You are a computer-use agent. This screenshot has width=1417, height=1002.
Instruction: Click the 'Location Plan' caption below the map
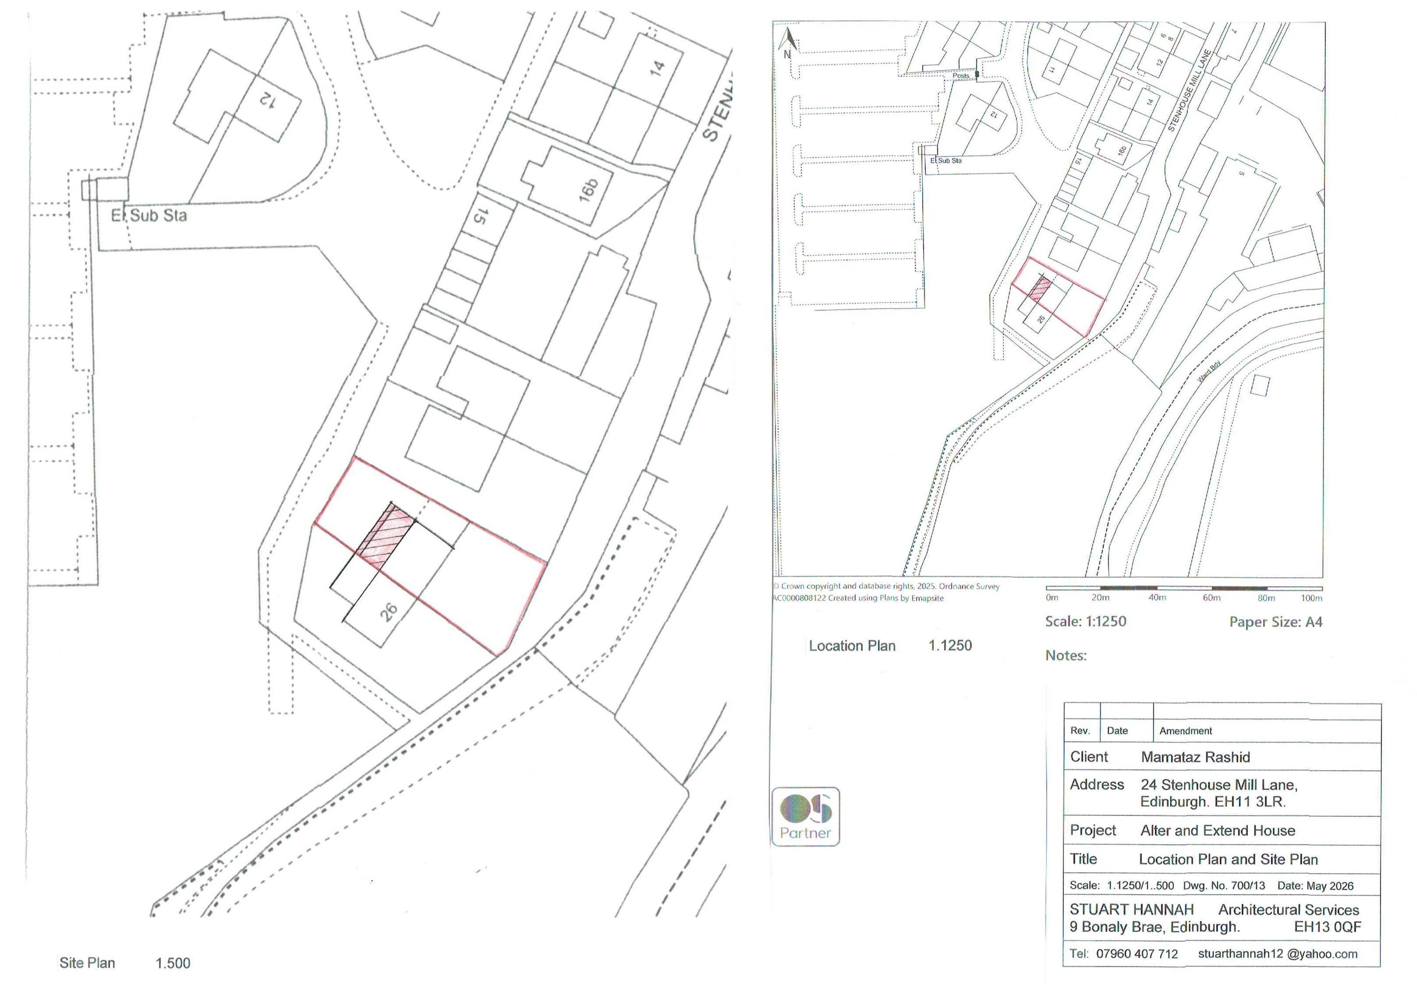click(852, 646)
